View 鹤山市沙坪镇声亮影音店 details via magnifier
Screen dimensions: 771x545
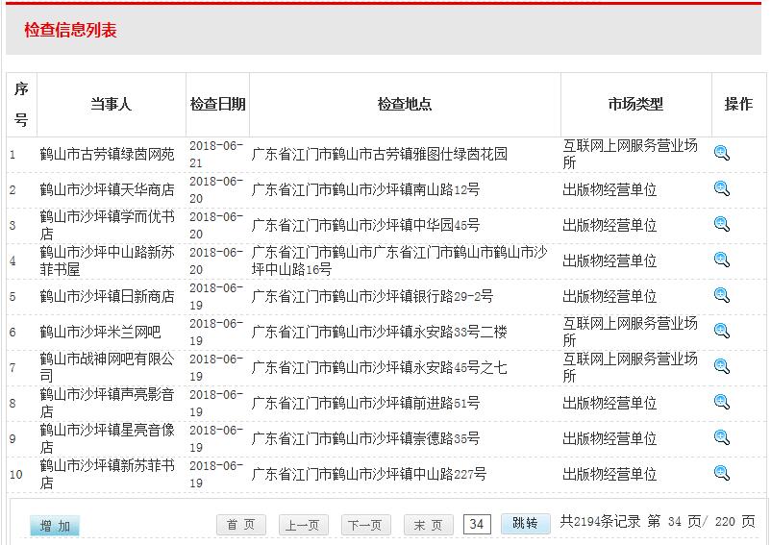coord(722,403)
